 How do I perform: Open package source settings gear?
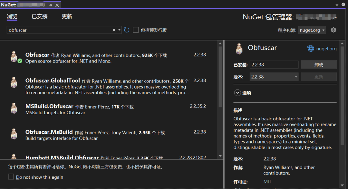point(333,30)
